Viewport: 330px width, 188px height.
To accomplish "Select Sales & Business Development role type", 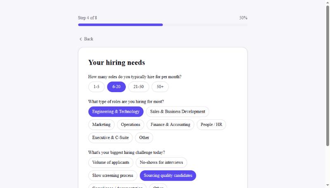I will click(177, 111).
